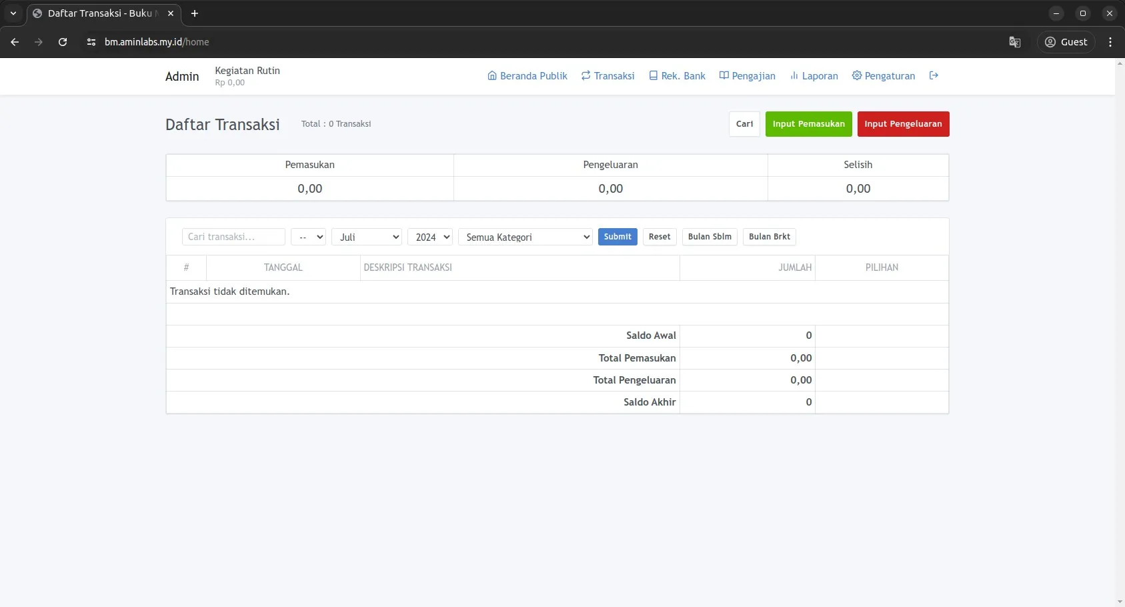Open the Rek. Bank menu item
Image resolution: width=1125 pixels, height=607 pixels.
point(677,76)
